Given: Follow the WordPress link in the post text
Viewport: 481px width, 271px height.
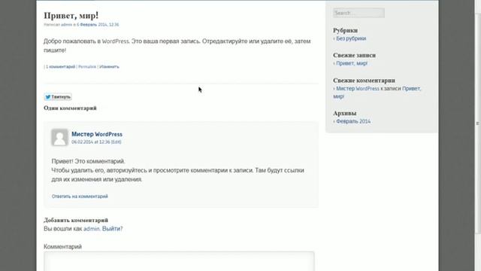Looking at the screenshot, I should [115, 41].
